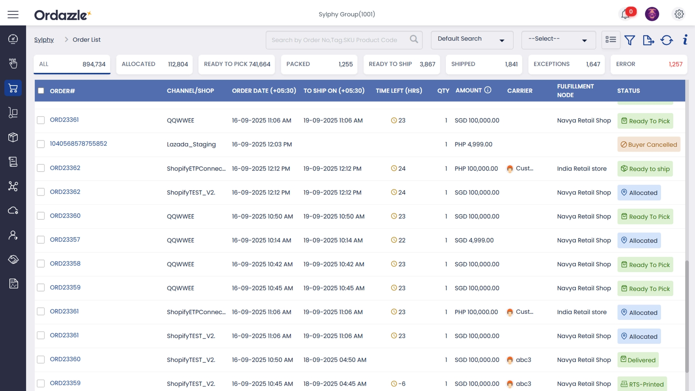Open the hamburger navigation menu
The image size is (695, 391).
[13, 14]
